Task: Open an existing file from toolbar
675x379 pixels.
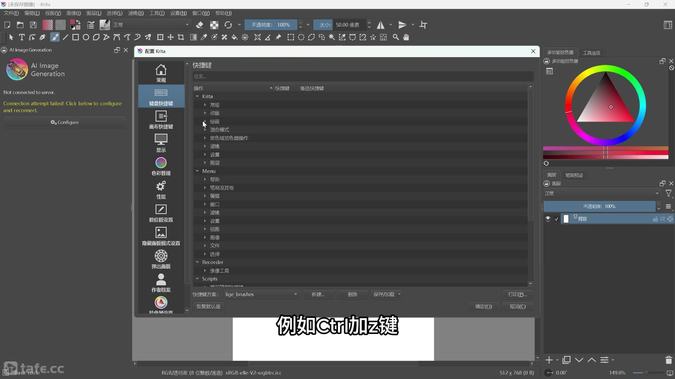Action: [20, 25]
